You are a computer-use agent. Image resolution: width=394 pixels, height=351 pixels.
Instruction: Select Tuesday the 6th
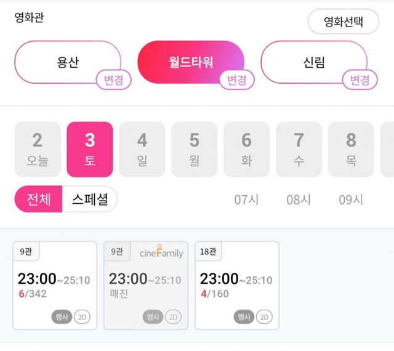click(x=247, y=149)
